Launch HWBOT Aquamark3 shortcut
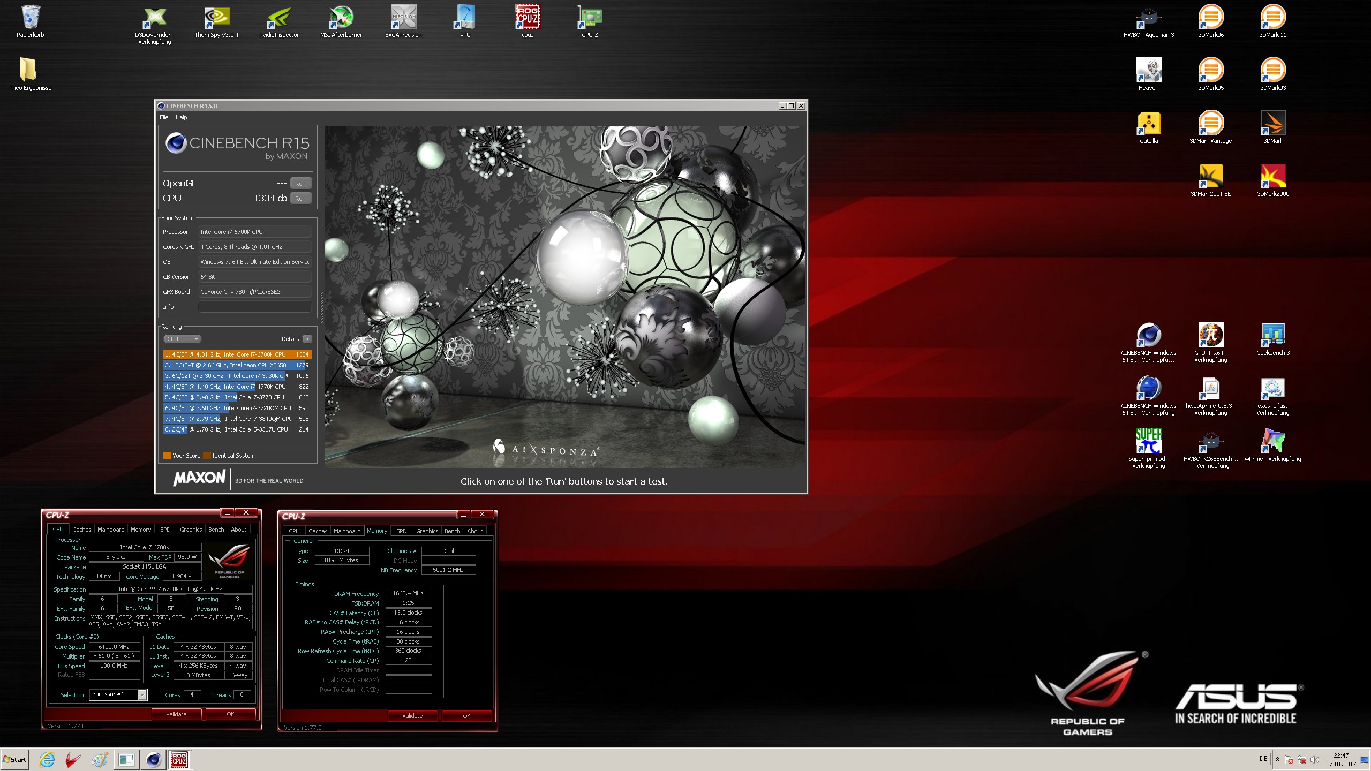The width and height of the screenshot is (1371, 771). pos(1149,21)
